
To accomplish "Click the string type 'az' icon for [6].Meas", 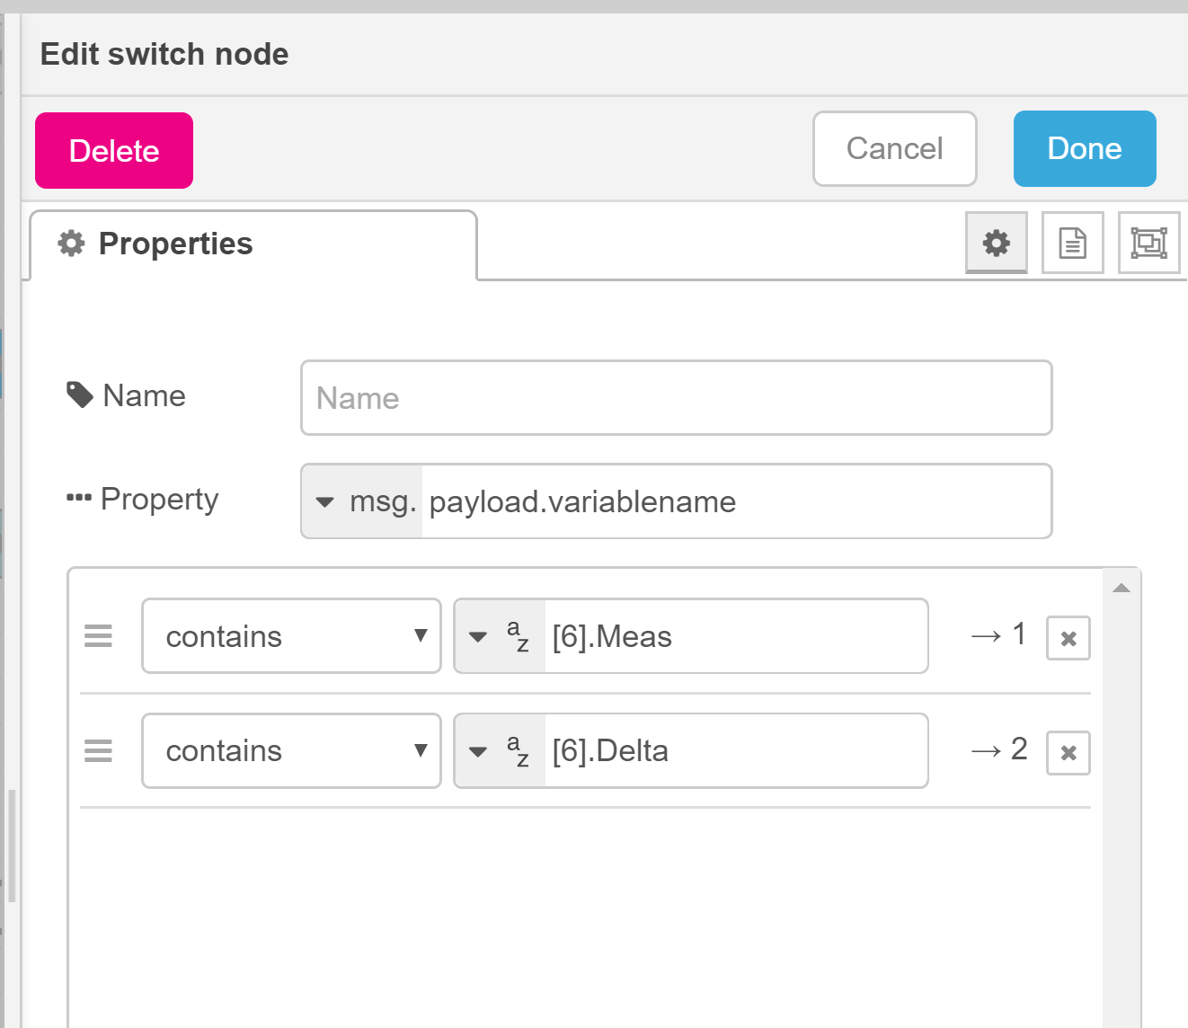I will [518, 636].
